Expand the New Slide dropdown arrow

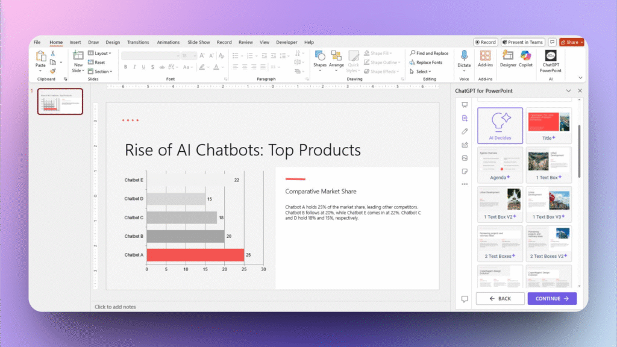[x=83, y=70]
